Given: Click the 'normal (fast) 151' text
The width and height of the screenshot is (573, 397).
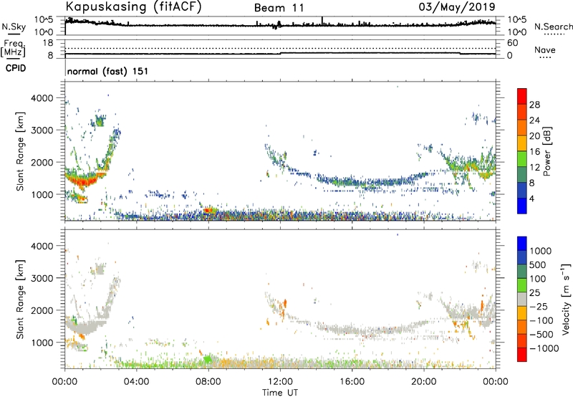Looking at the screenshot, I should 108,71.
